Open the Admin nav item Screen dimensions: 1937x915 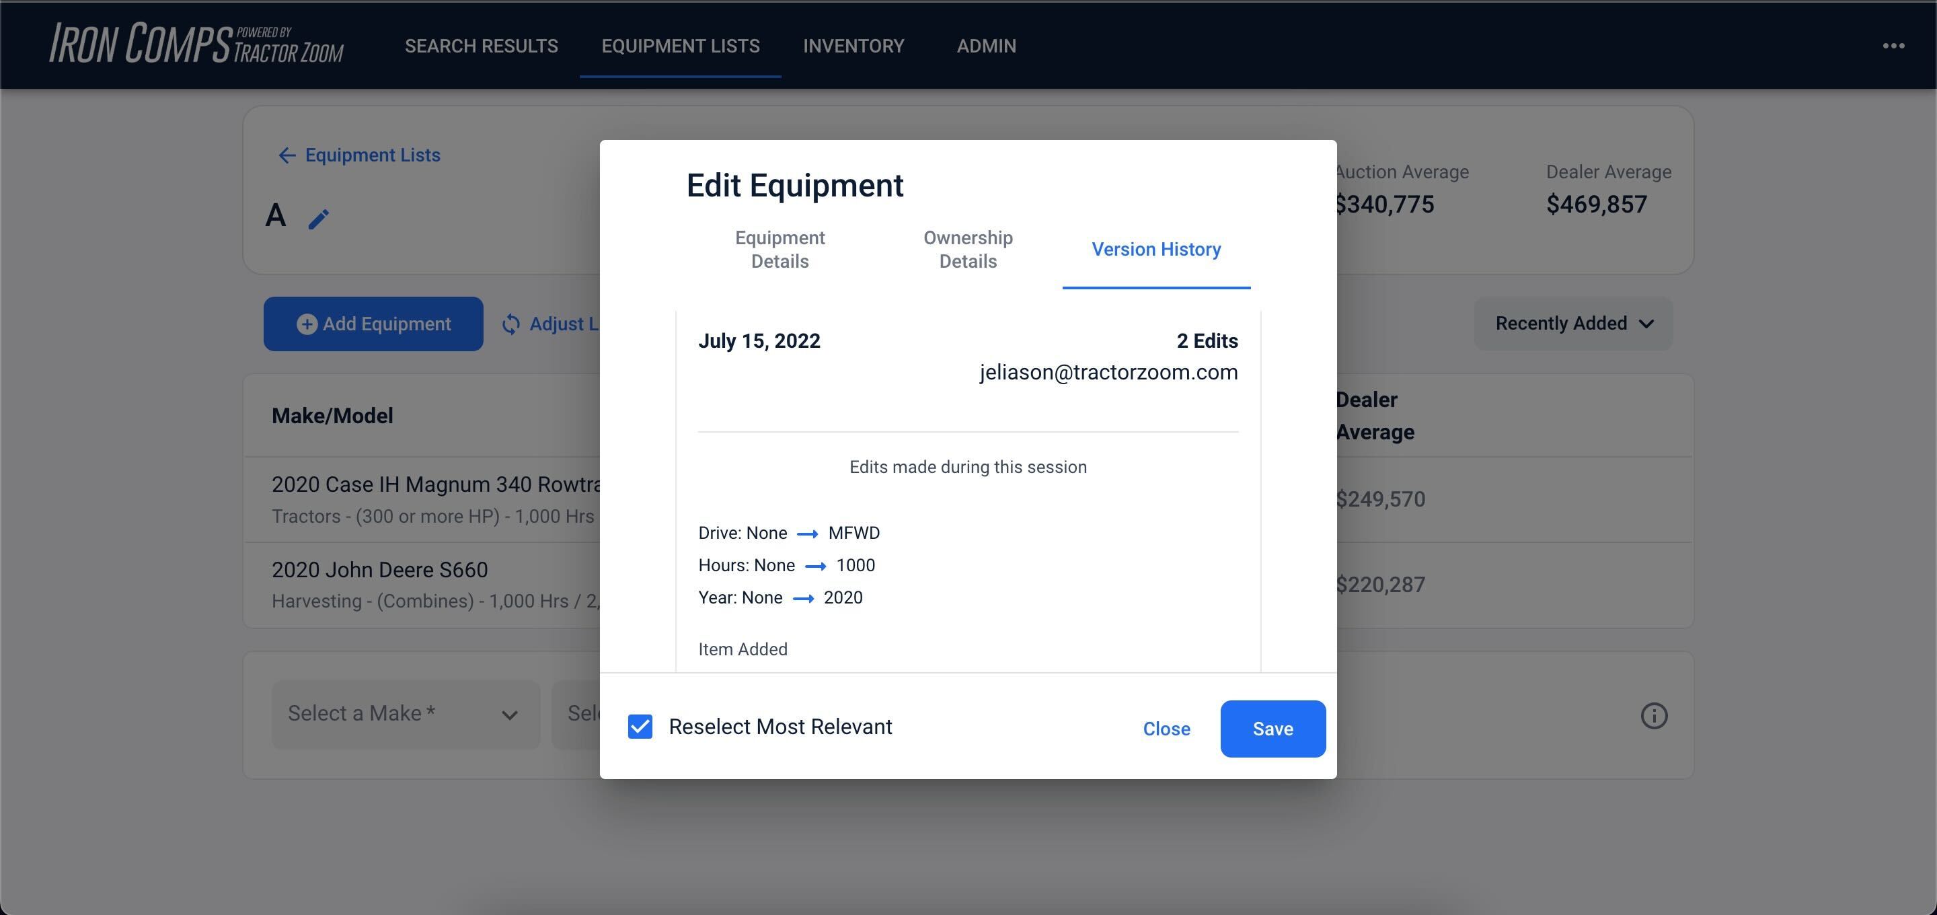tap(986, 46)
